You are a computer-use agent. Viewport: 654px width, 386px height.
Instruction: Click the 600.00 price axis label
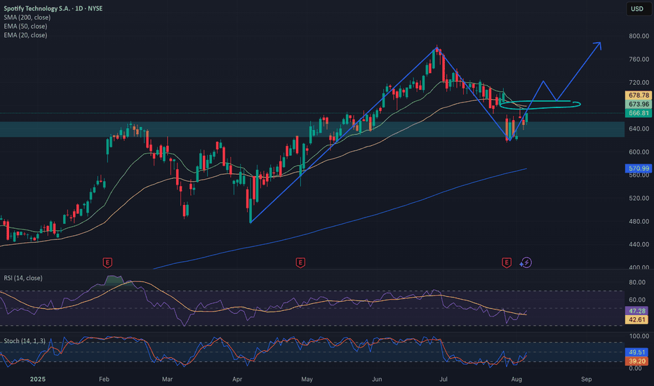click(x=639, y=152)
